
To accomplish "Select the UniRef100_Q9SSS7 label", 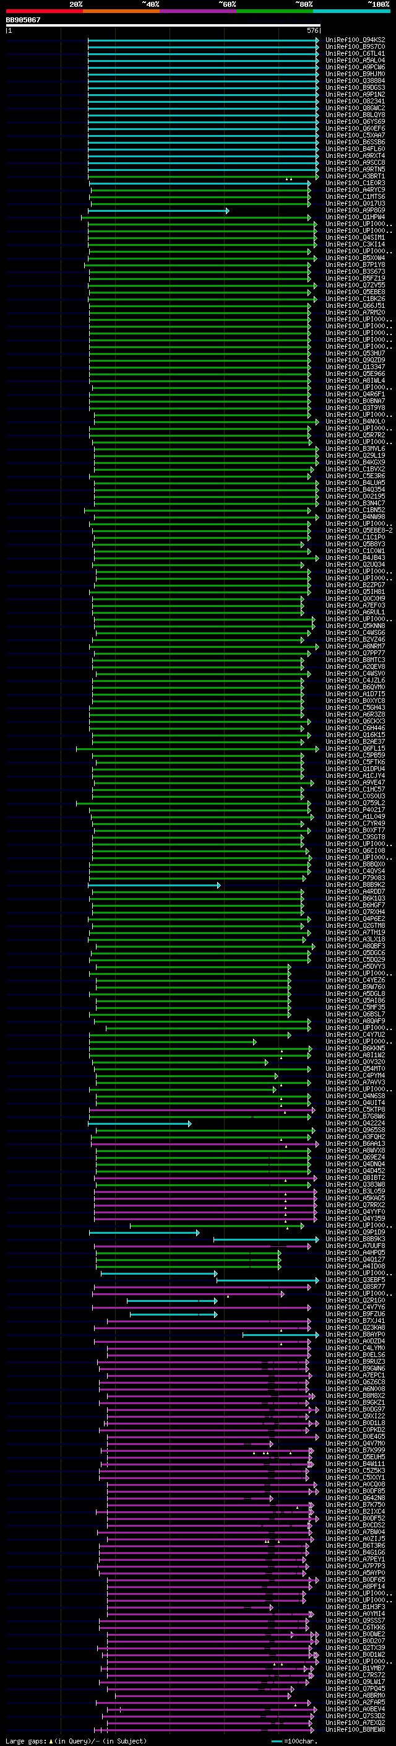I will (355, 1621).
